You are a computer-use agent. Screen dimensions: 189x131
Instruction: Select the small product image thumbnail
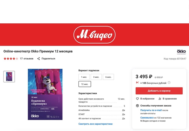point(9,76)
